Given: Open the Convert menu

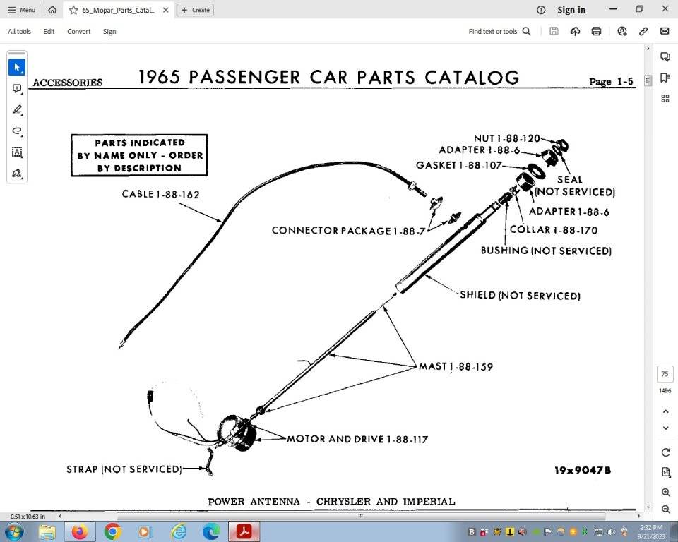Looking at the screenshot, I should click(x=78, y=31).
